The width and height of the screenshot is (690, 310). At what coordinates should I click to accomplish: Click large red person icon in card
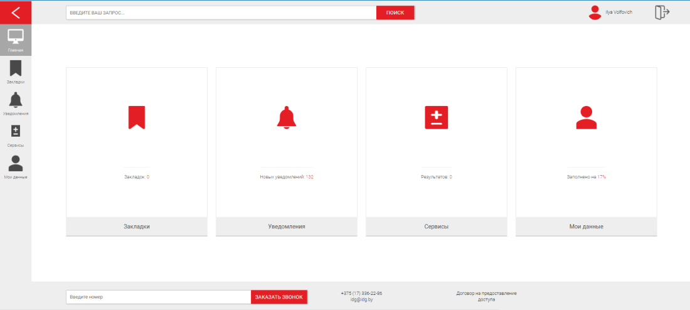coord(586,117)
